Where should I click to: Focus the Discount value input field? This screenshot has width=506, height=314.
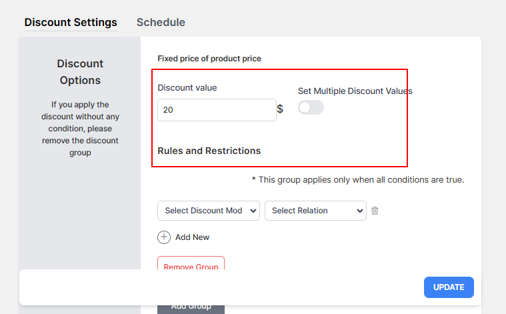click(x=217, y=110)
